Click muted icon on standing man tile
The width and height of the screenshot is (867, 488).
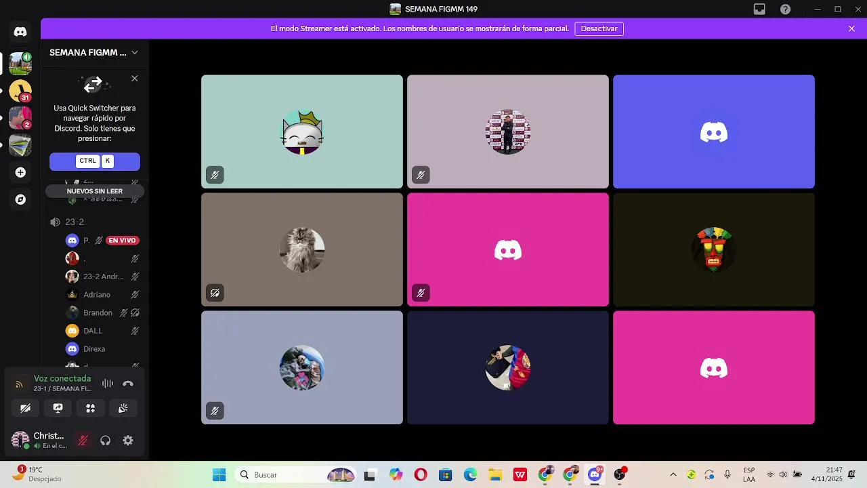coord(421,175)
